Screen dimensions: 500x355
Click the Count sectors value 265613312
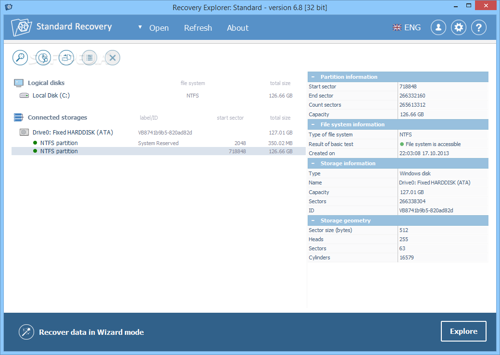click(412, 105)
